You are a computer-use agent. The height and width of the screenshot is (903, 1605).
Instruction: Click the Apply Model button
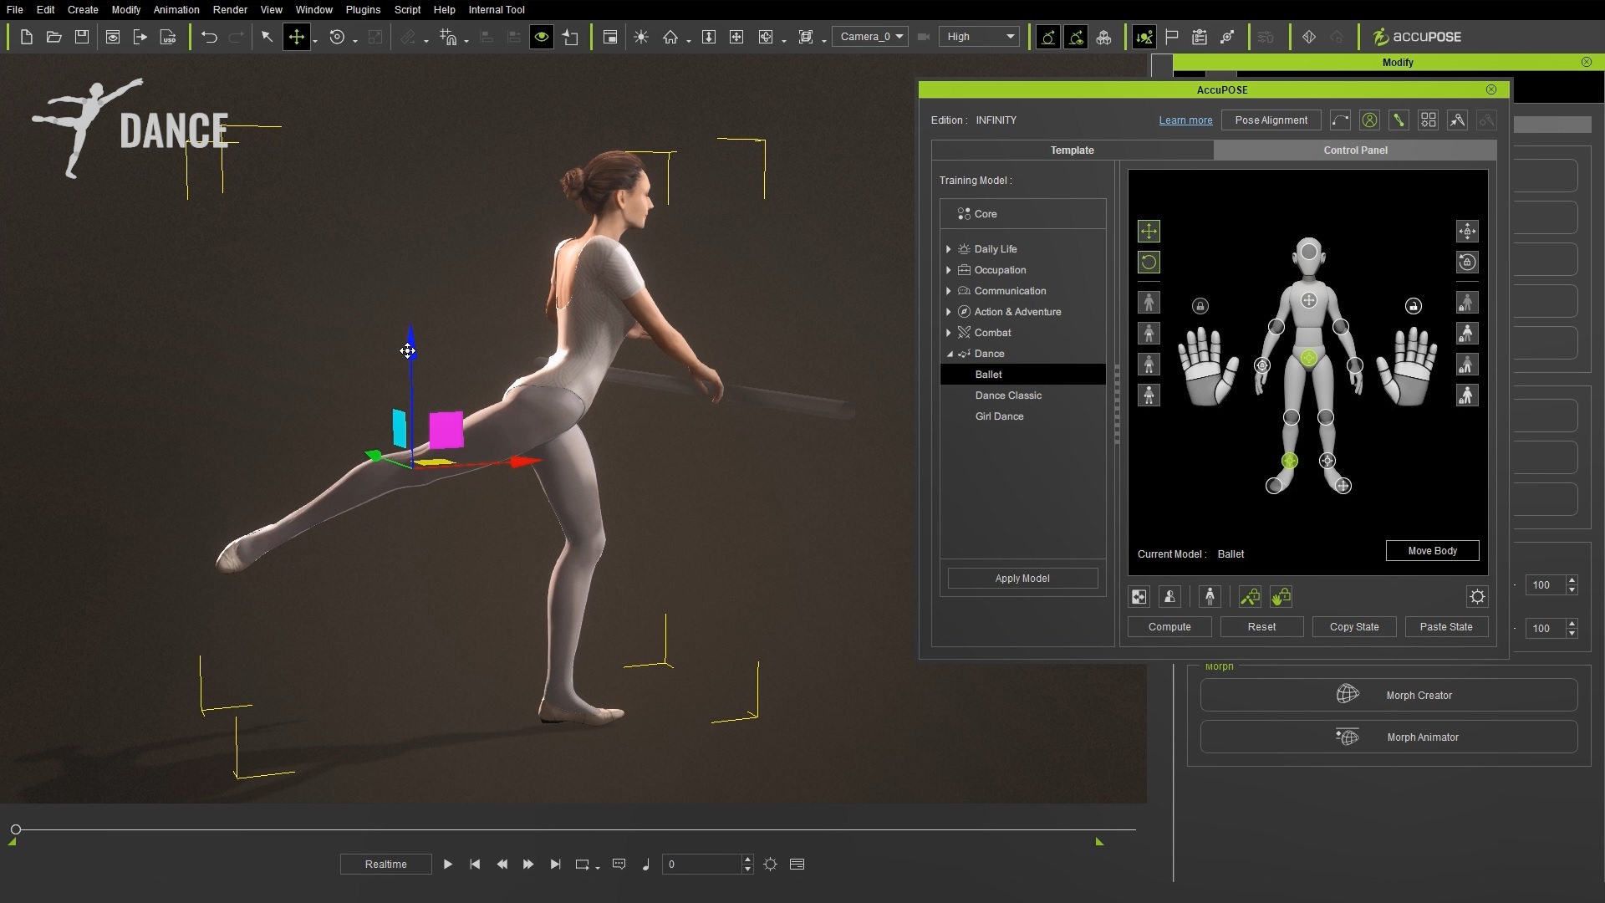coord(1022,579)
